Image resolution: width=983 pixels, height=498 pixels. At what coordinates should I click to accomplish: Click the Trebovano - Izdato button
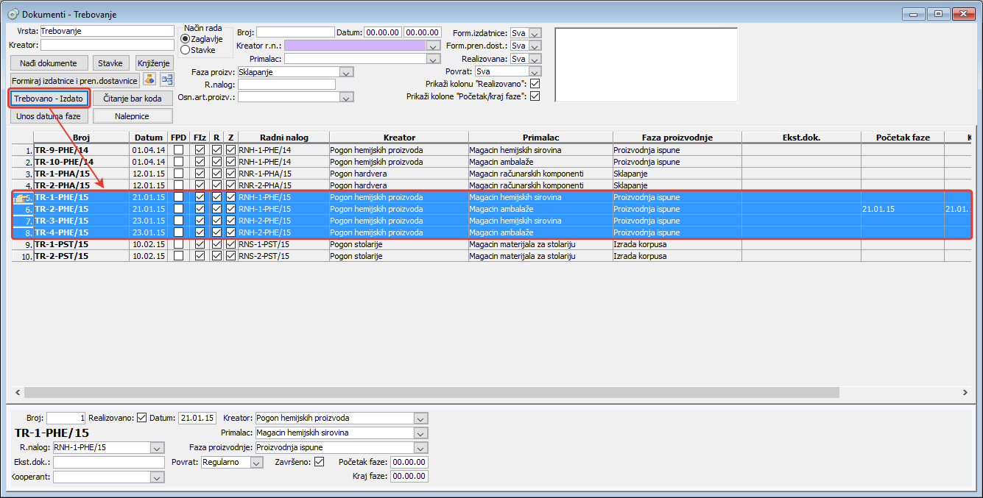click(49, 98)
